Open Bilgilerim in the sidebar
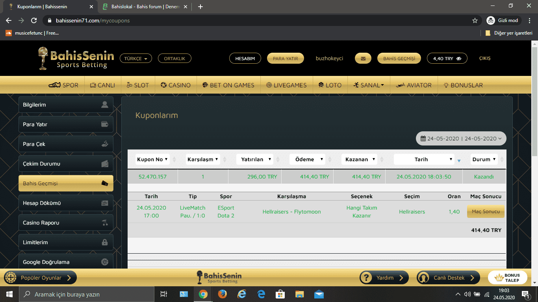538x302 pixels. [x=66, y=105]
